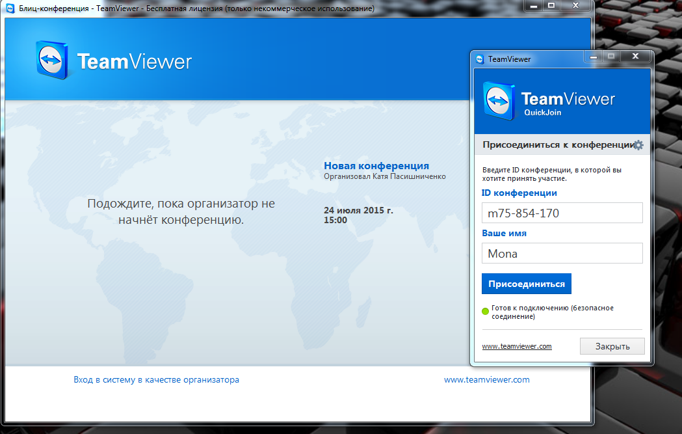The height and width of the screenshot is (434, 682).
Task: Click the Подождите, пока организатор message
Action: (181, 211)
